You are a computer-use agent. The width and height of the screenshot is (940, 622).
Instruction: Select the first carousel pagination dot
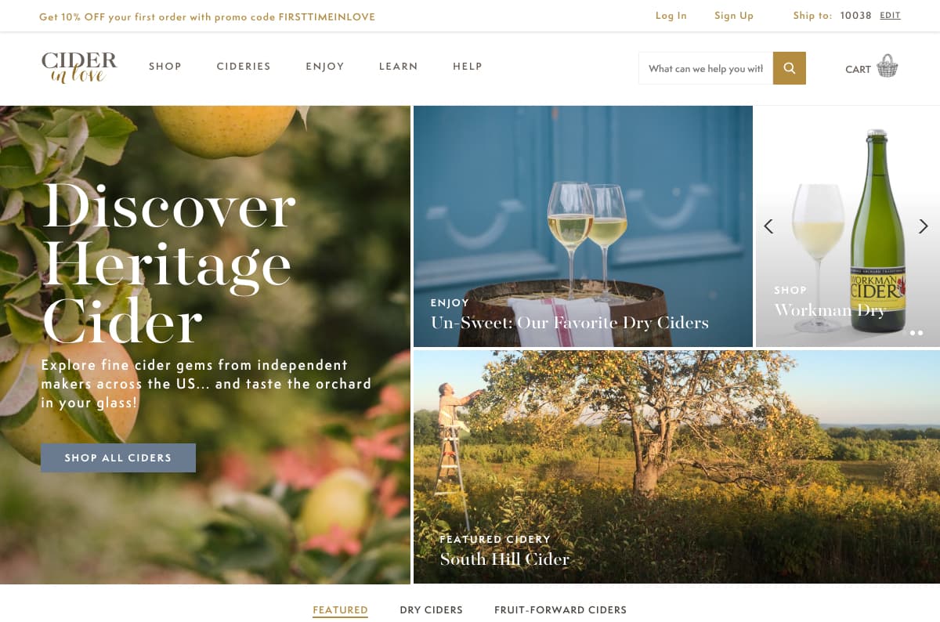[913, 333]
